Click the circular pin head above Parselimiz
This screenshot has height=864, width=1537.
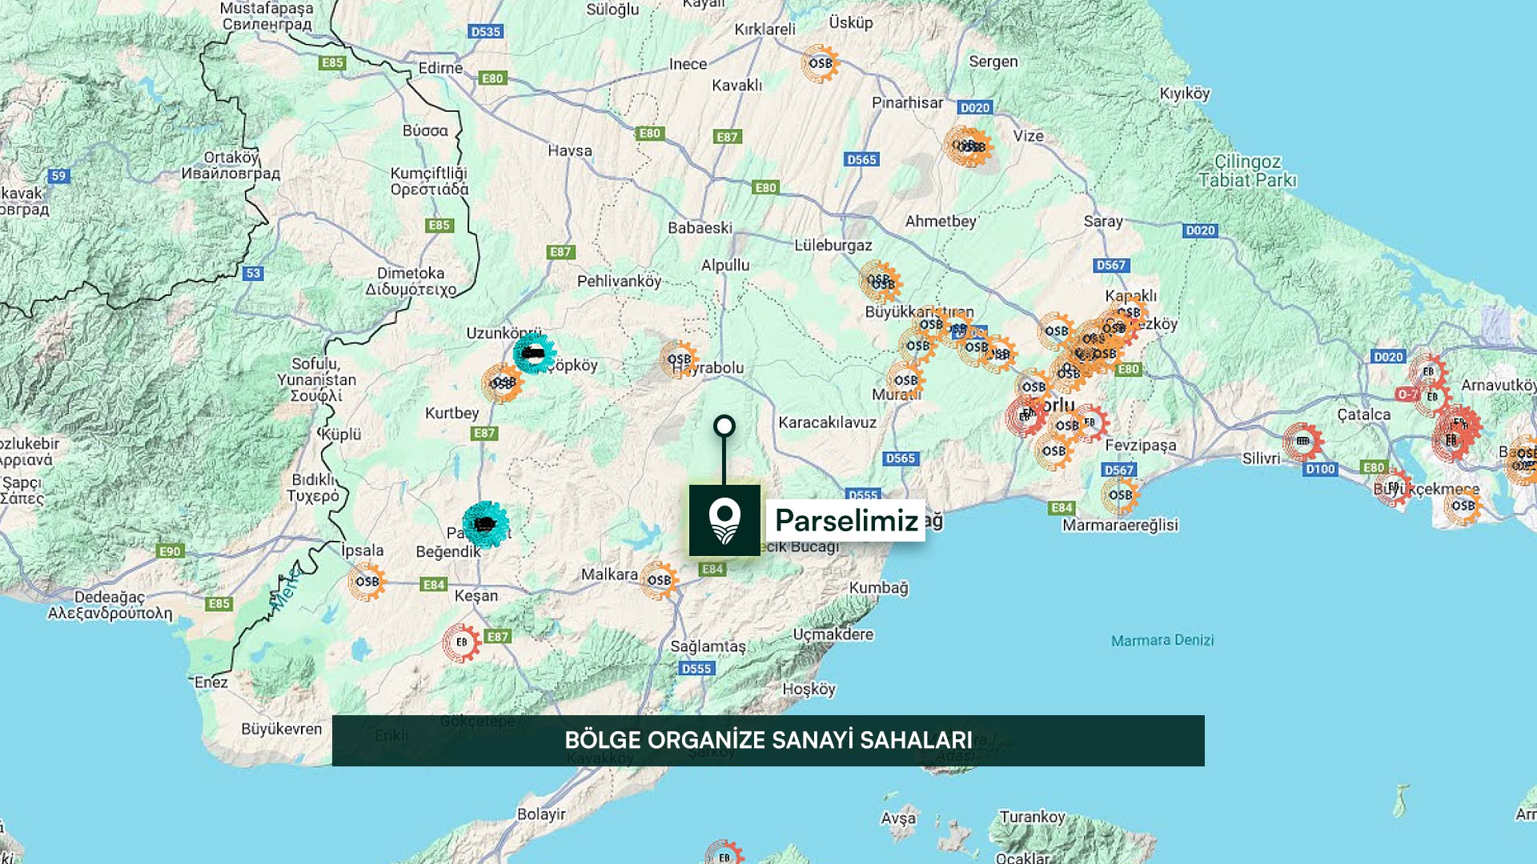(724, 426)
